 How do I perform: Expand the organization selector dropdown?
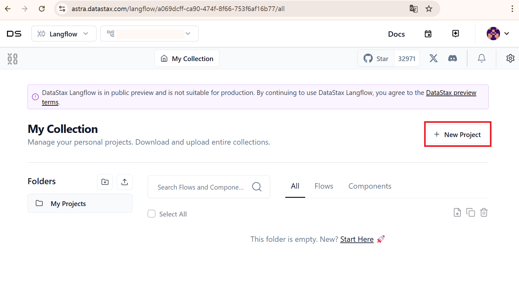tap(149, 34)
